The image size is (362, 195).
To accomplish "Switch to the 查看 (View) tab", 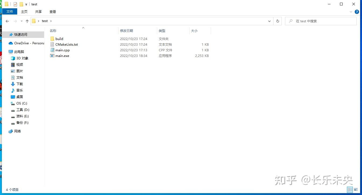I will (x=52, y=12).
